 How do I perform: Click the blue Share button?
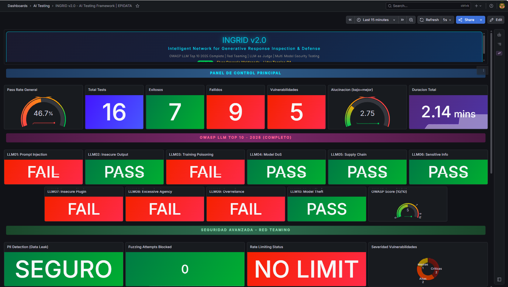(466, 20)
